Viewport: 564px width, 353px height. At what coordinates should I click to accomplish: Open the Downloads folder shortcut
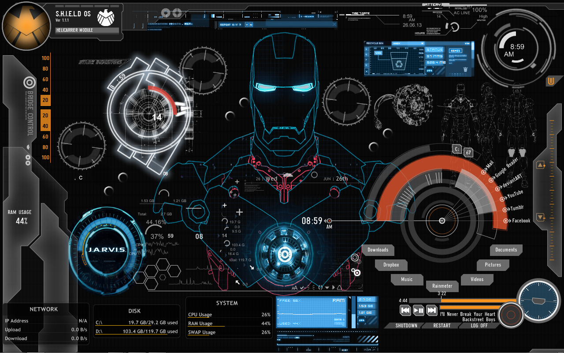point(378,250)
